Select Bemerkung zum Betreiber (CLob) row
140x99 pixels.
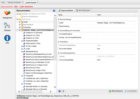coord(38,62)
